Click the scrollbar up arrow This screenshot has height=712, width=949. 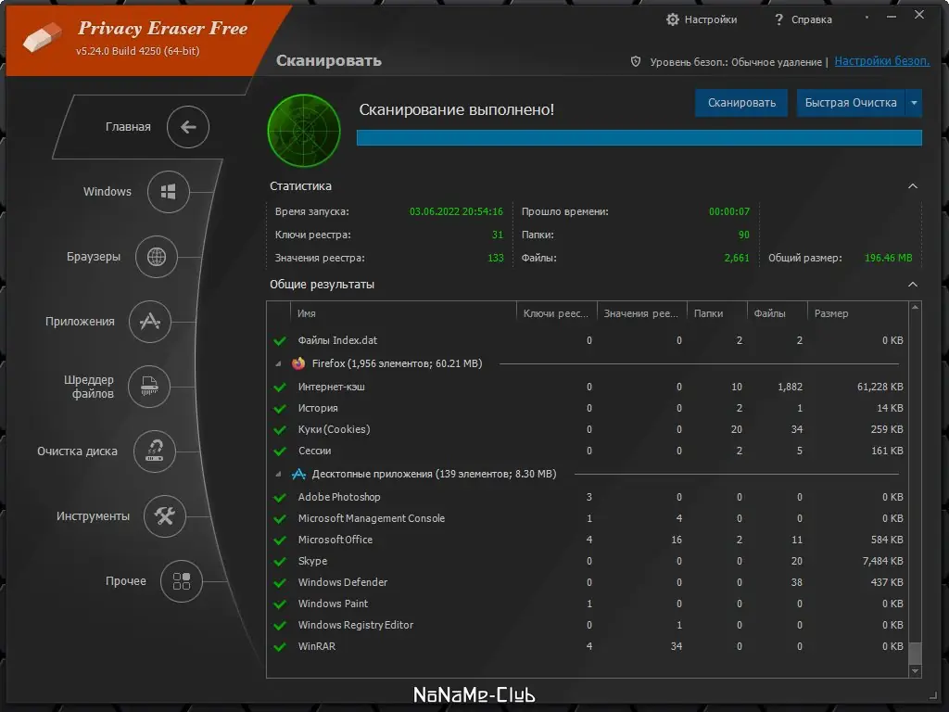pos(915,308)
